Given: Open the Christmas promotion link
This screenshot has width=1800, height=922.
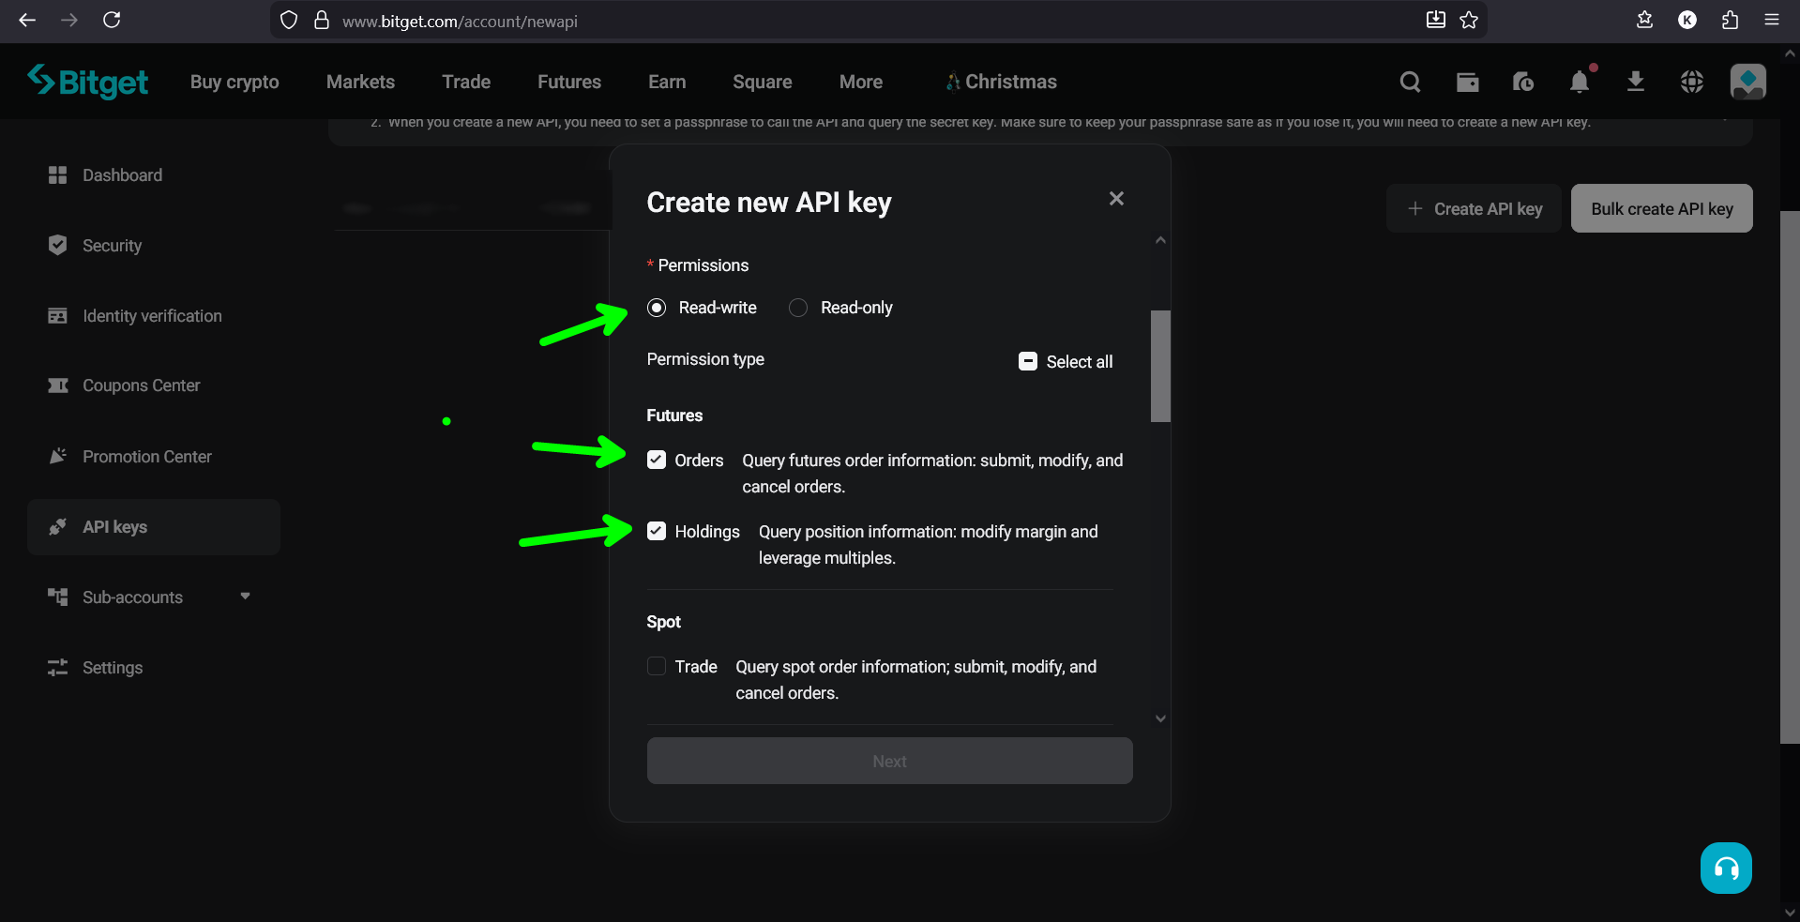Looking at the screenshot, I should click(1001, 82).
